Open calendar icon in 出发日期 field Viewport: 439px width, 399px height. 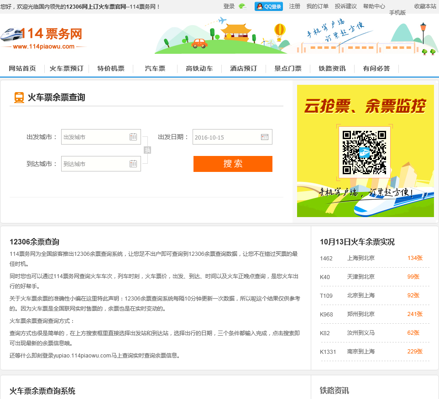pyautogui.click(x=265, y=137)
